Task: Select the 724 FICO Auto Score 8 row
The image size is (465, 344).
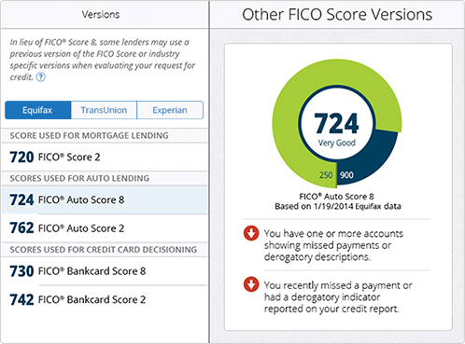Action: (105, 200)
